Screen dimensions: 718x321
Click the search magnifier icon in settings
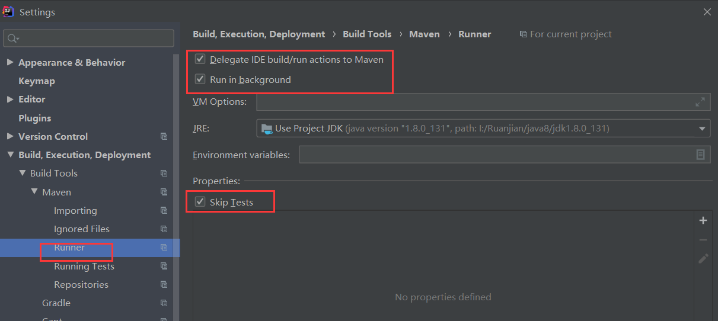click(12, 38)
